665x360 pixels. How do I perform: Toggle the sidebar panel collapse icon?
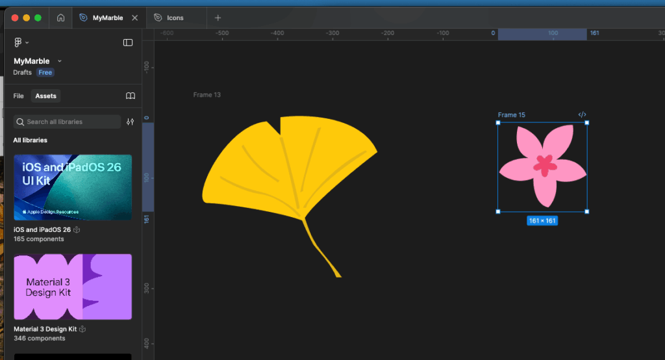tap(128, 42)
